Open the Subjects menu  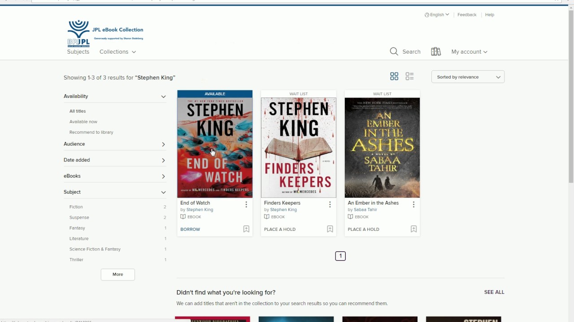[x=78, y=52]
